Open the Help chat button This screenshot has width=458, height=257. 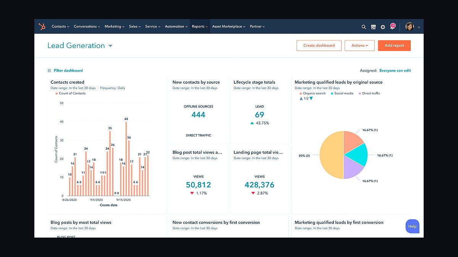412,226
